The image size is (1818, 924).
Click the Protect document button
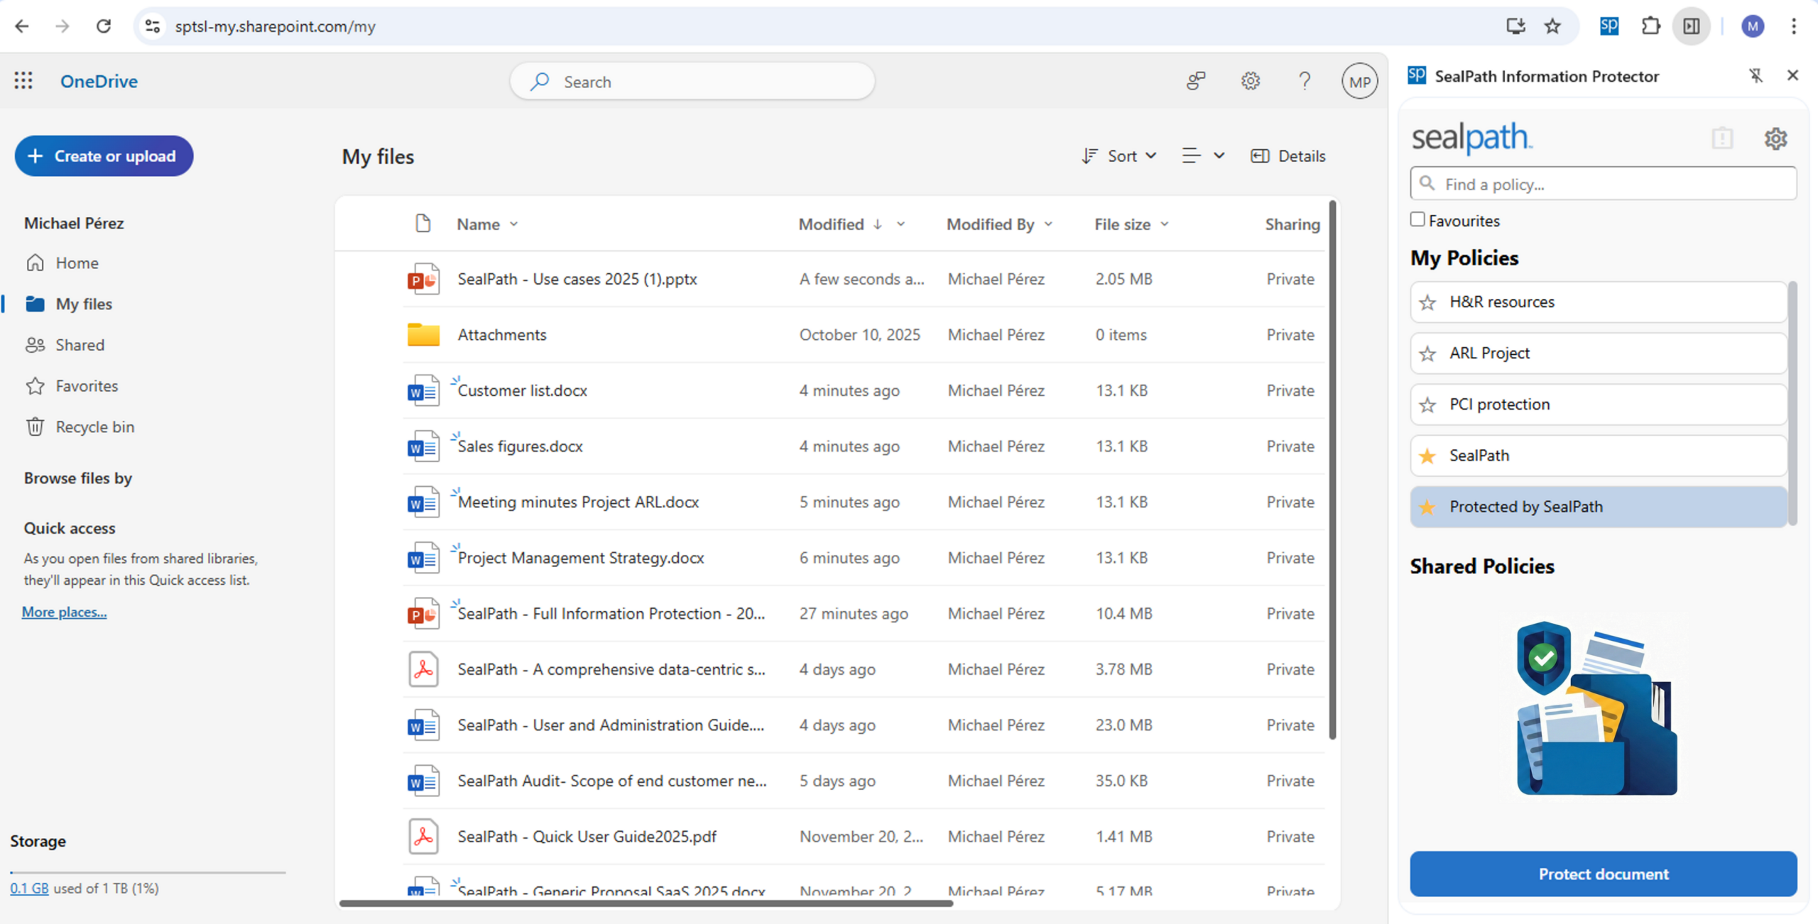click(1603, 874)
